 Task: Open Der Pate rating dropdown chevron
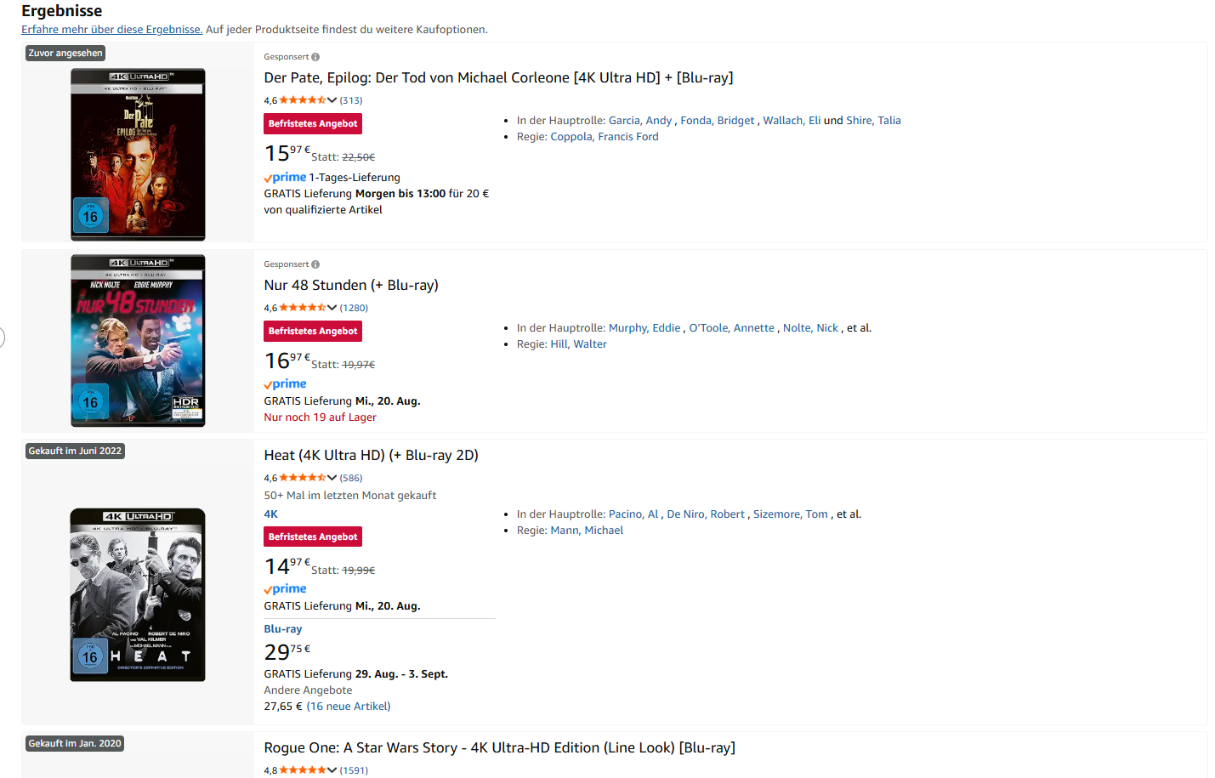[x=332, y=100]
